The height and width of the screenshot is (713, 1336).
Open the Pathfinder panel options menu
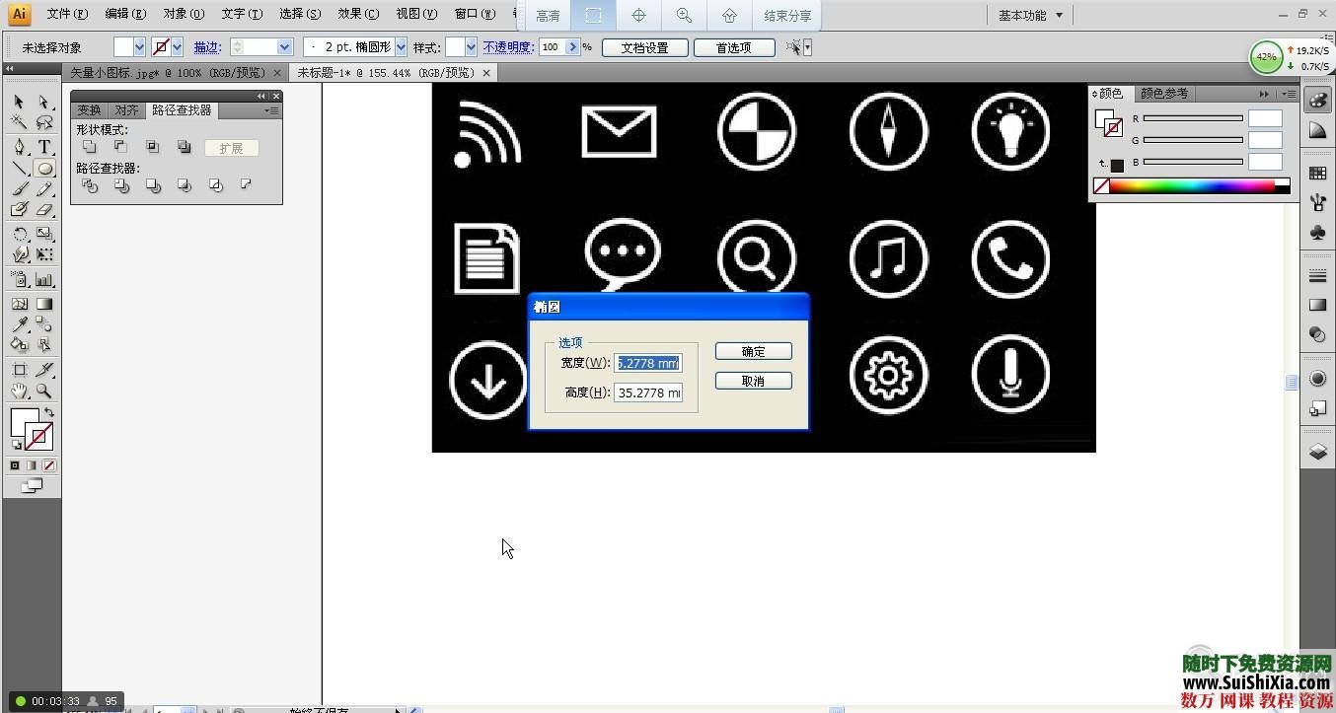(x=270, y=110)
